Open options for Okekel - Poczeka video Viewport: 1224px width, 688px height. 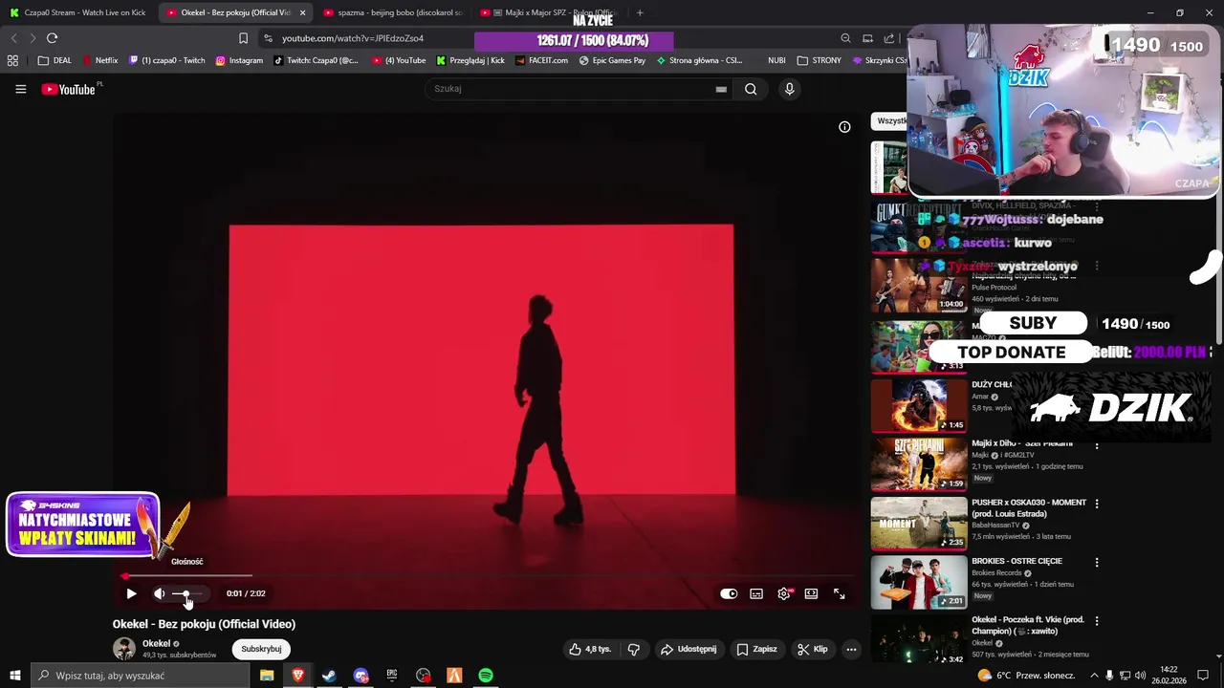[1097, 621]
